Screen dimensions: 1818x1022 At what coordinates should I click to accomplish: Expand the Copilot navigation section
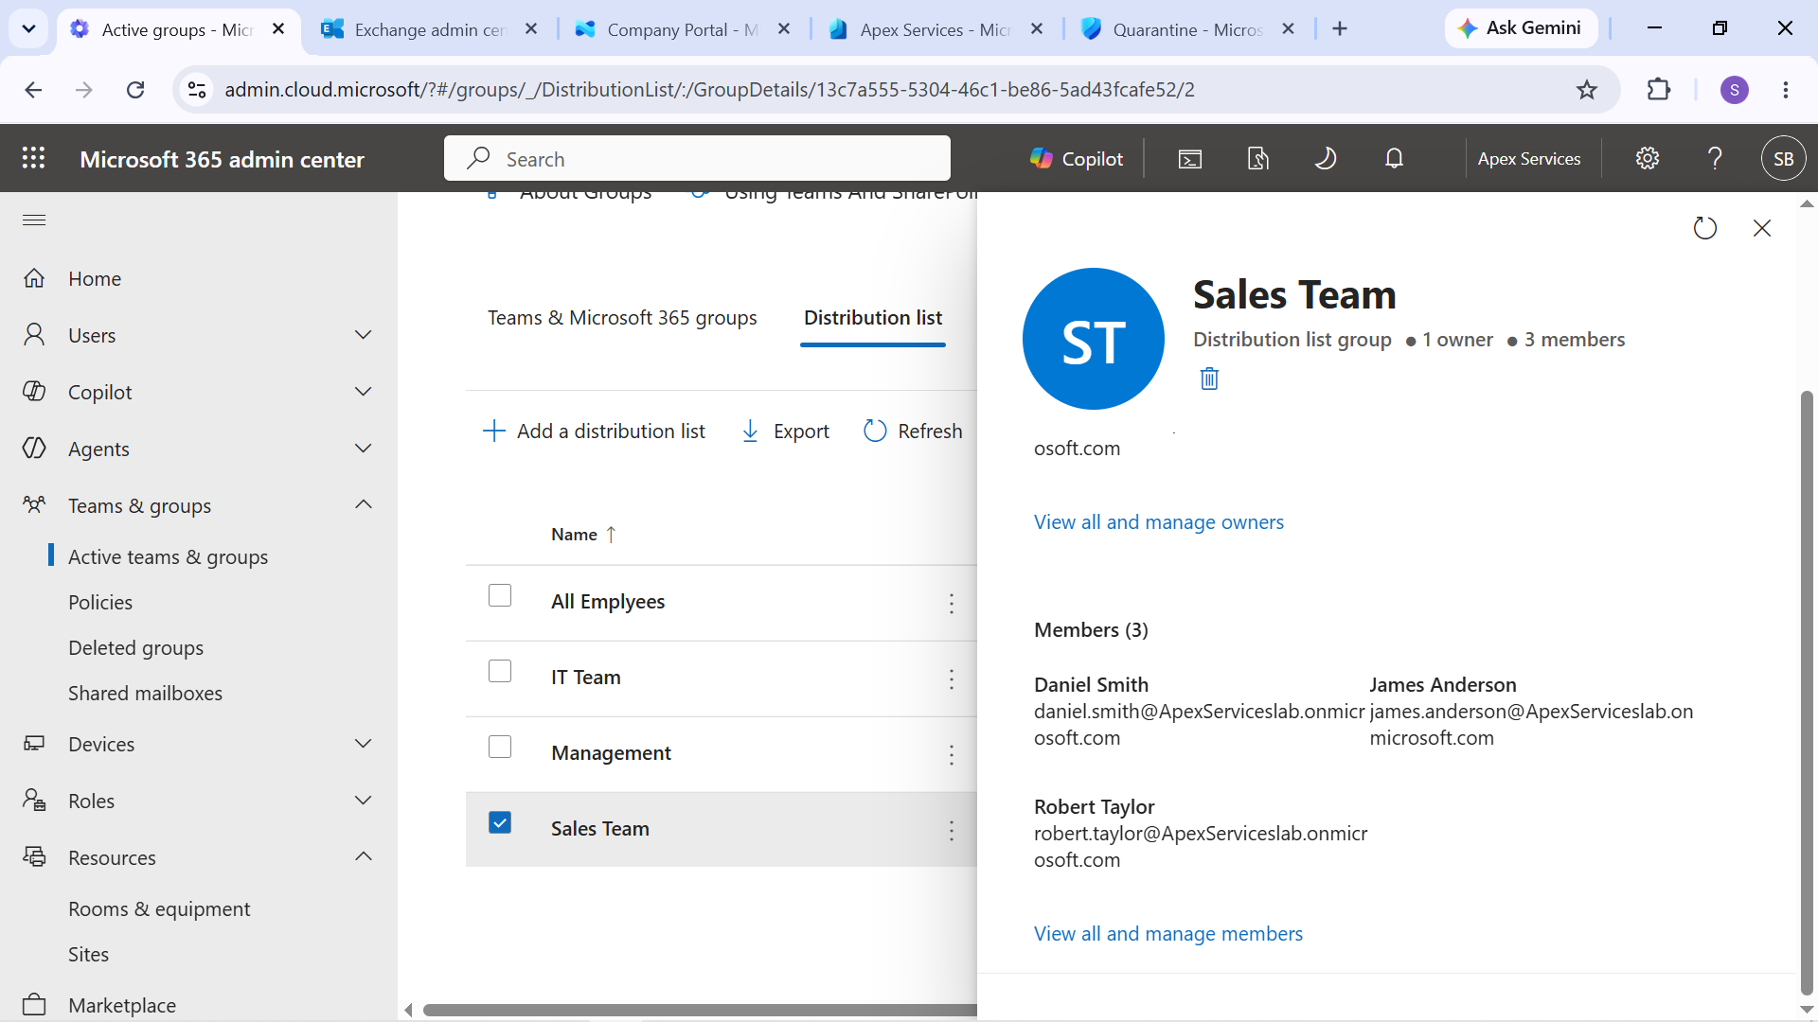tap(363, 392)
